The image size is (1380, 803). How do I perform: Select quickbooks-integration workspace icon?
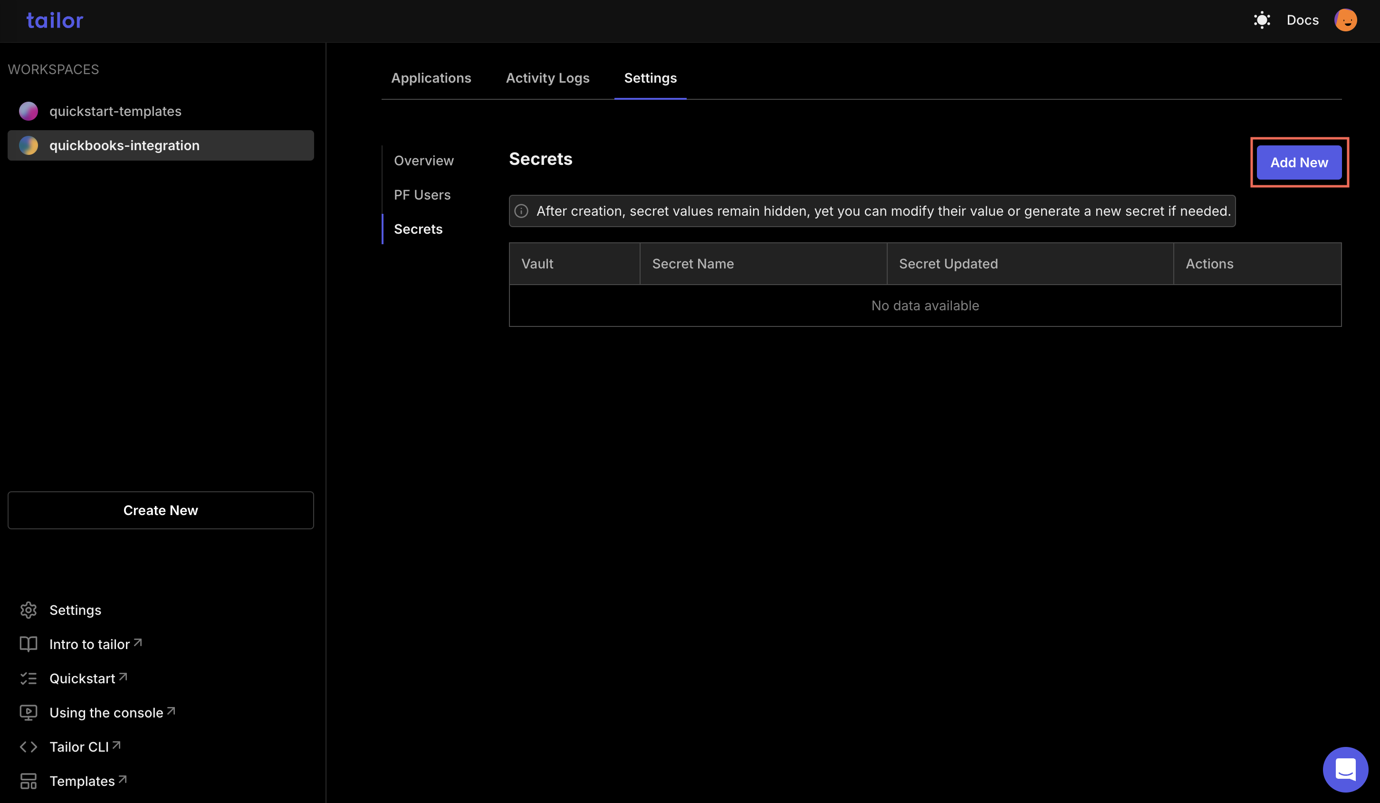click(29, 145)
